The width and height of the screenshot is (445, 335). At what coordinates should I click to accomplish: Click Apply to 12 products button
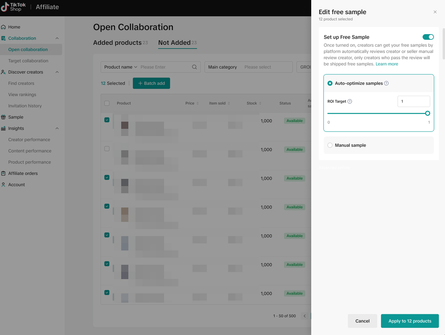click(x=410, y=321)
